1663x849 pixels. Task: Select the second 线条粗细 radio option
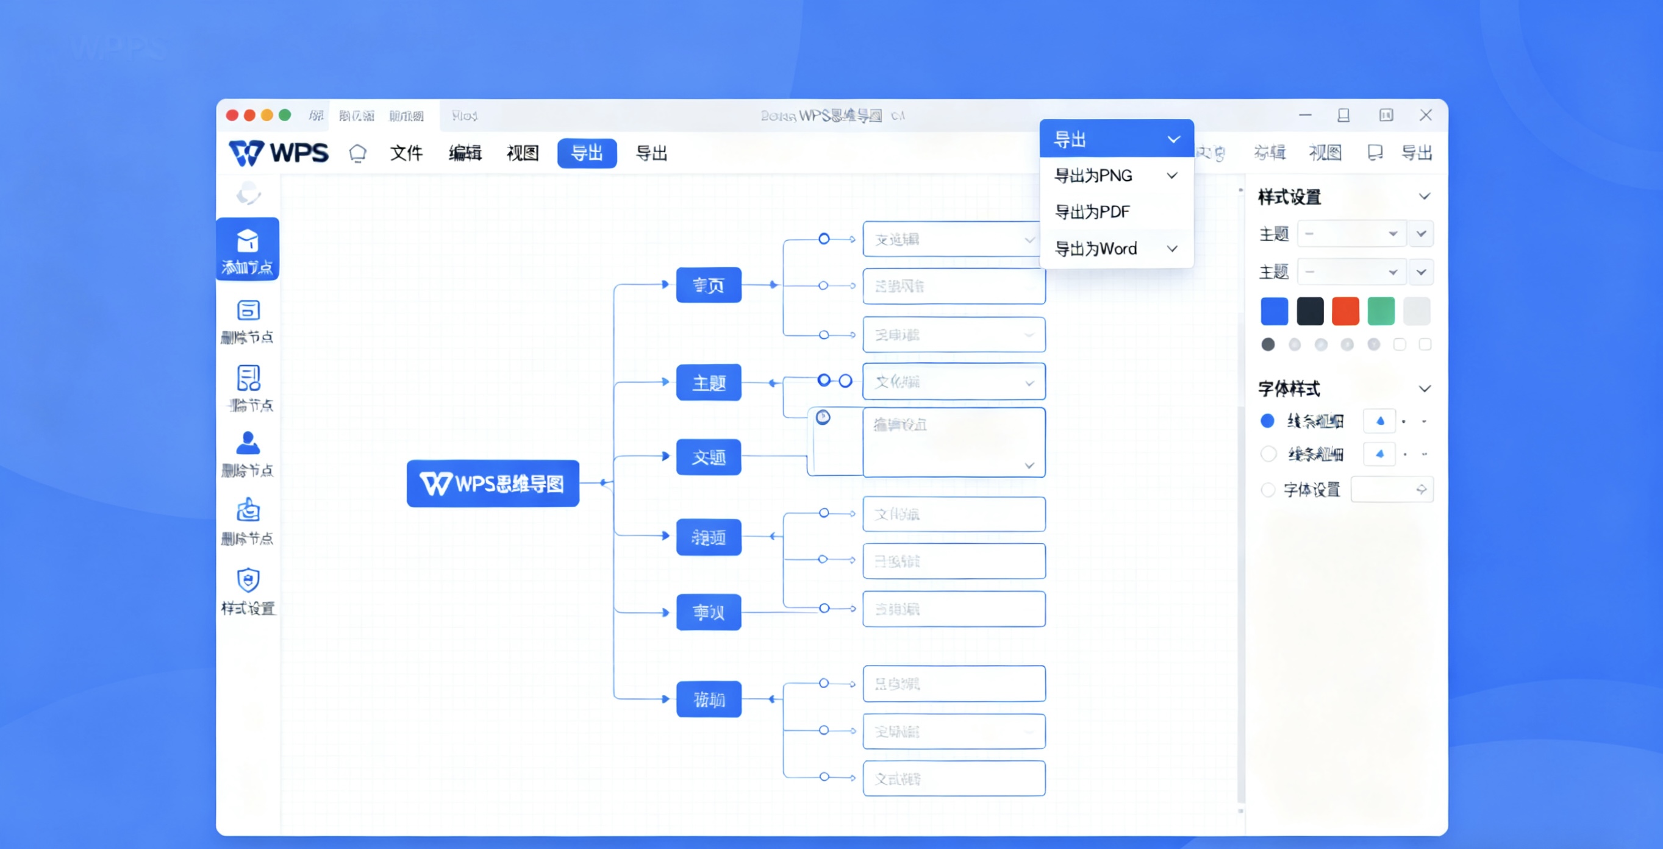tap(1268, 454)
